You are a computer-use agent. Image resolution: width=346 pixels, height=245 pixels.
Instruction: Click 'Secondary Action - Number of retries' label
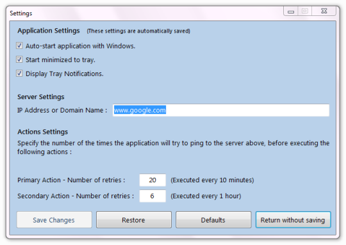pyautogui.click(x=76, y=196)
